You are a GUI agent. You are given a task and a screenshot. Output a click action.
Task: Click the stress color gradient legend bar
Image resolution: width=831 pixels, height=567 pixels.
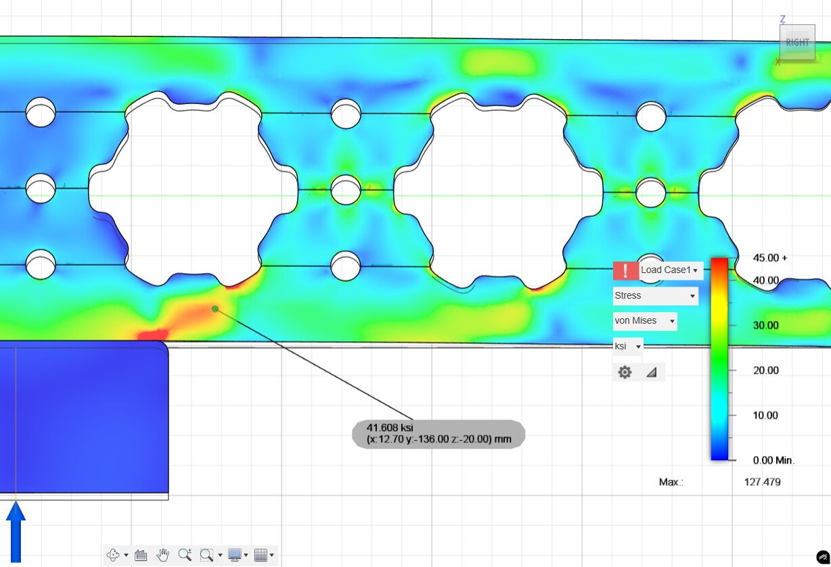(719, 359)
